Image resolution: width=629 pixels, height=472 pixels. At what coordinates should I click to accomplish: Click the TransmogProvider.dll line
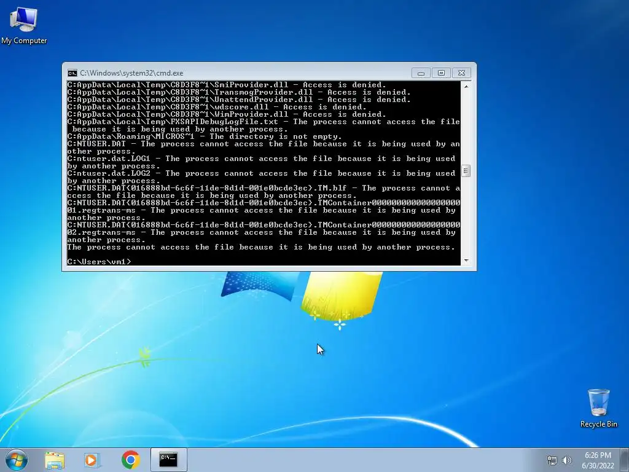tap(239, 92)
